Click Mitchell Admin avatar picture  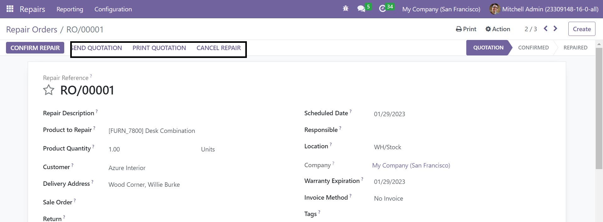tap(495, 9)
